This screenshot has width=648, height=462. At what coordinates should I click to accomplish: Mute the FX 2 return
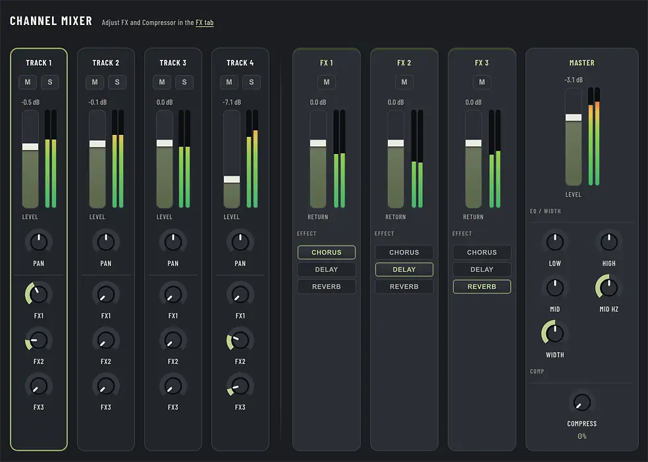click(404, 82)
